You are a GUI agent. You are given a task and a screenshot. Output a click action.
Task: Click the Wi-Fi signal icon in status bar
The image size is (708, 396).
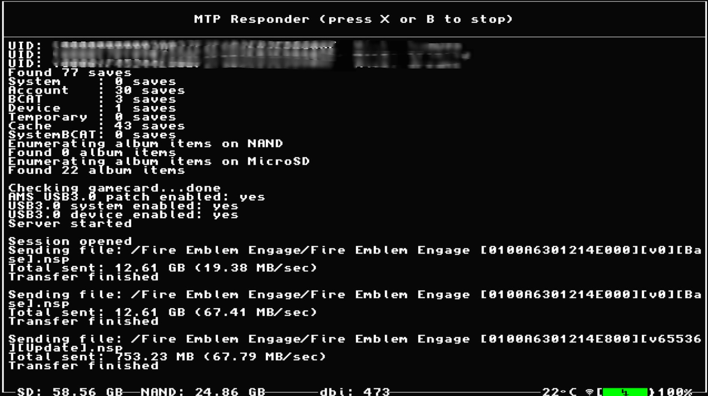(x=589, y=392)
